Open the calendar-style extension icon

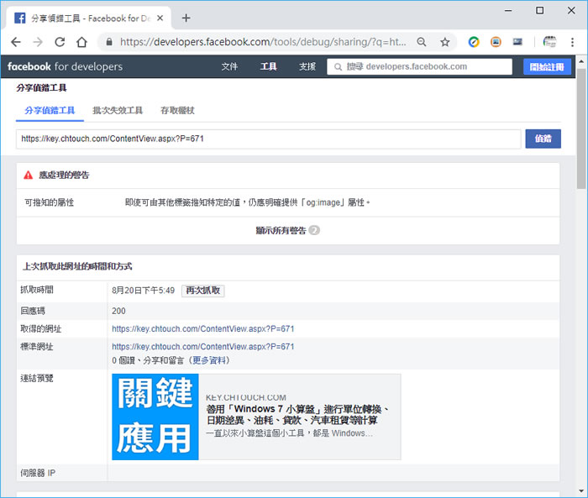(x=549, y=42)
